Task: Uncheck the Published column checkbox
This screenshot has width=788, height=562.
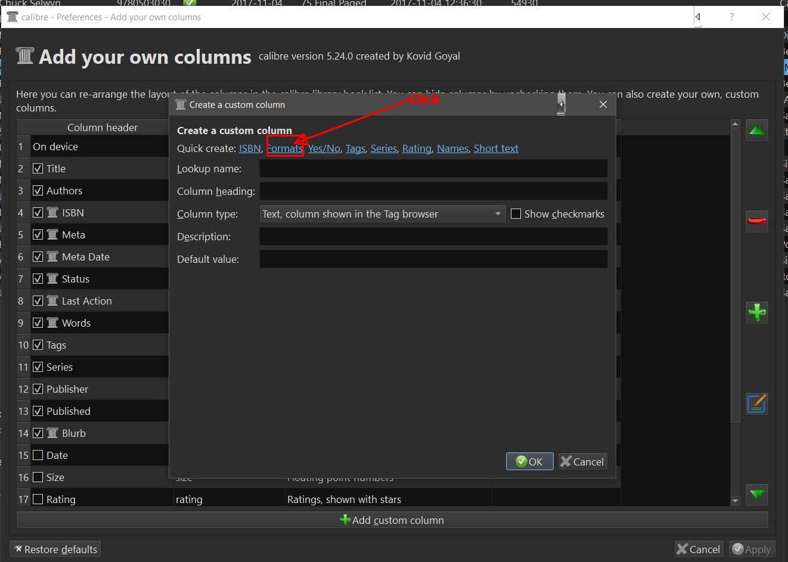Action: click(38, 411)
